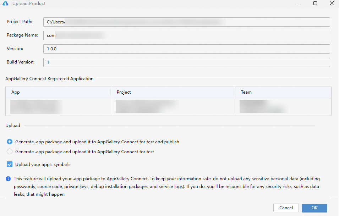This screenshot has width=339, height=216.
Task: Maximize the Upload Product dialog
Action: pyautogui.click(x=315, y=4)
